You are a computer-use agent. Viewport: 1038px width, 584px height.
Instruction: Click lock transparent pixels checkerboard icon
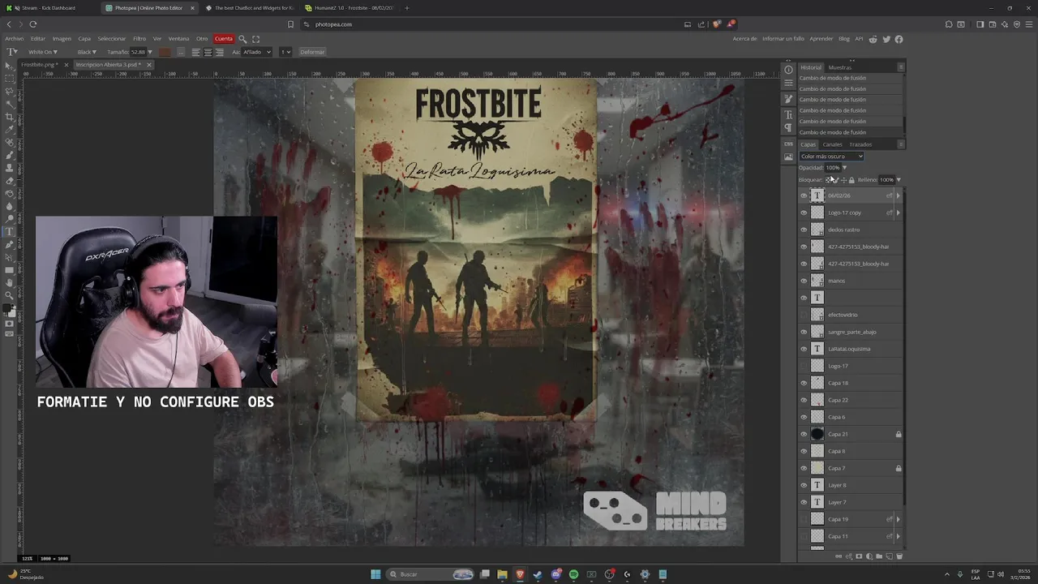tap(828, 180)
